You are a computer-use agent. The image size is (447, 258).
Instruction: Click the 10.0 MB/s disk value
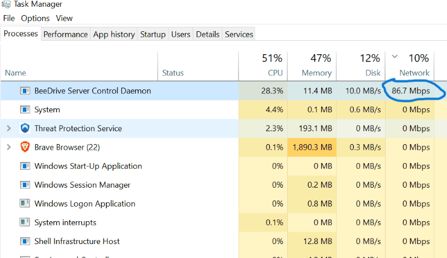363,91
